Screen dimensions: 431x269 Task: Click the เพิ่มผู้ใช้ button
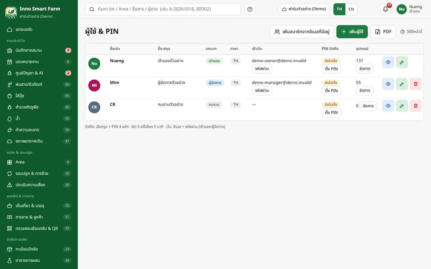(352, 32)
